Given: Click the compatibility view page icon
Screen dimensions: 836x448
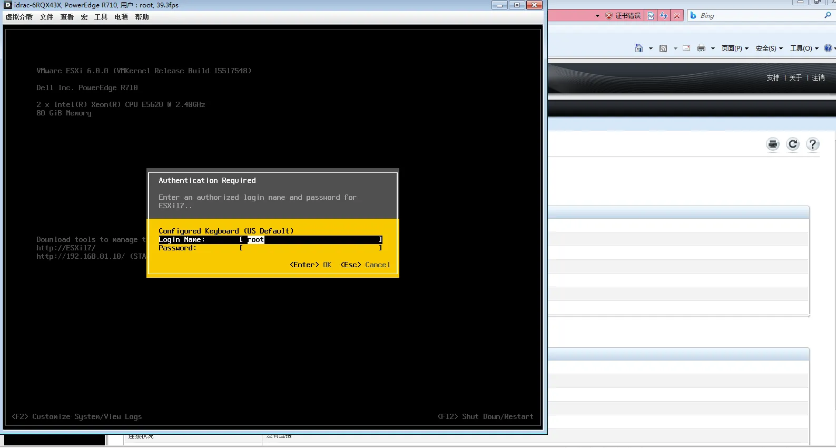Looking at the screenshot, I should [x=651, y=16].
